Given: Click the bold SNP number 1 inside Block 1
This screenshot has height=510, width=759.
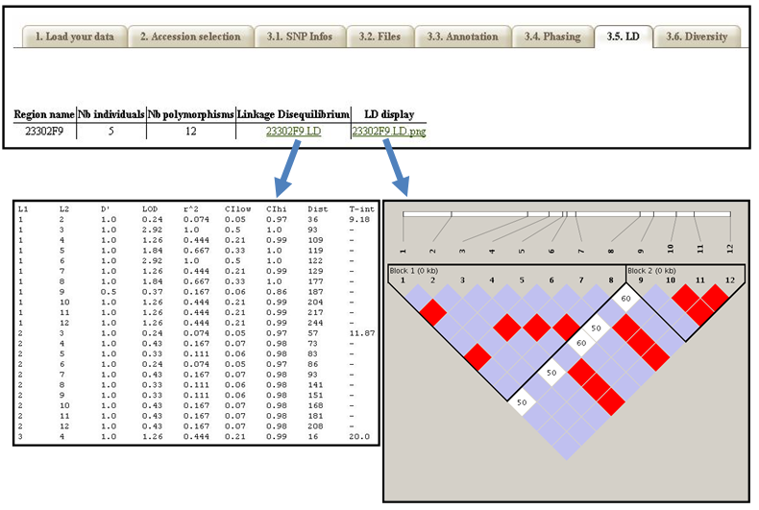Looking at the screenshot, I should tap(403, 280).
